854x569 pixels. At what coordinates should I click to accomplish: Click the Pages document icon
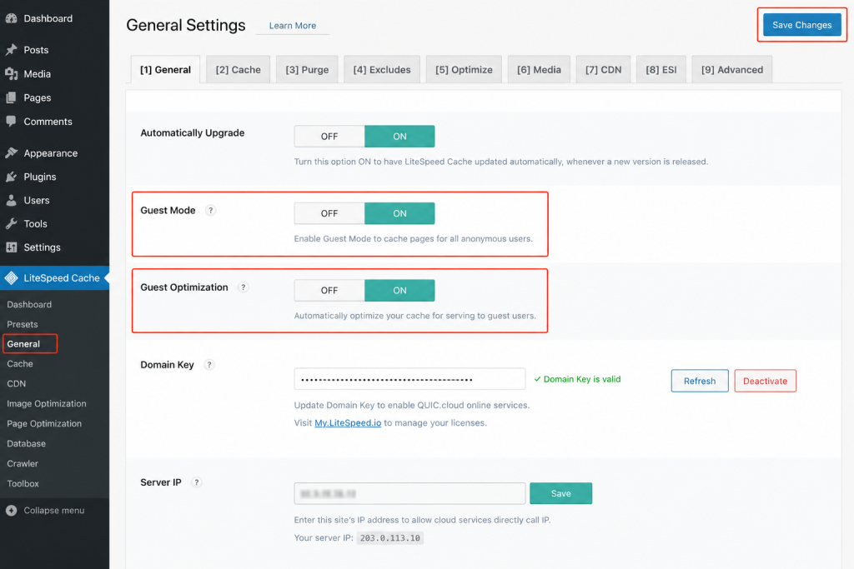[11, 97]
